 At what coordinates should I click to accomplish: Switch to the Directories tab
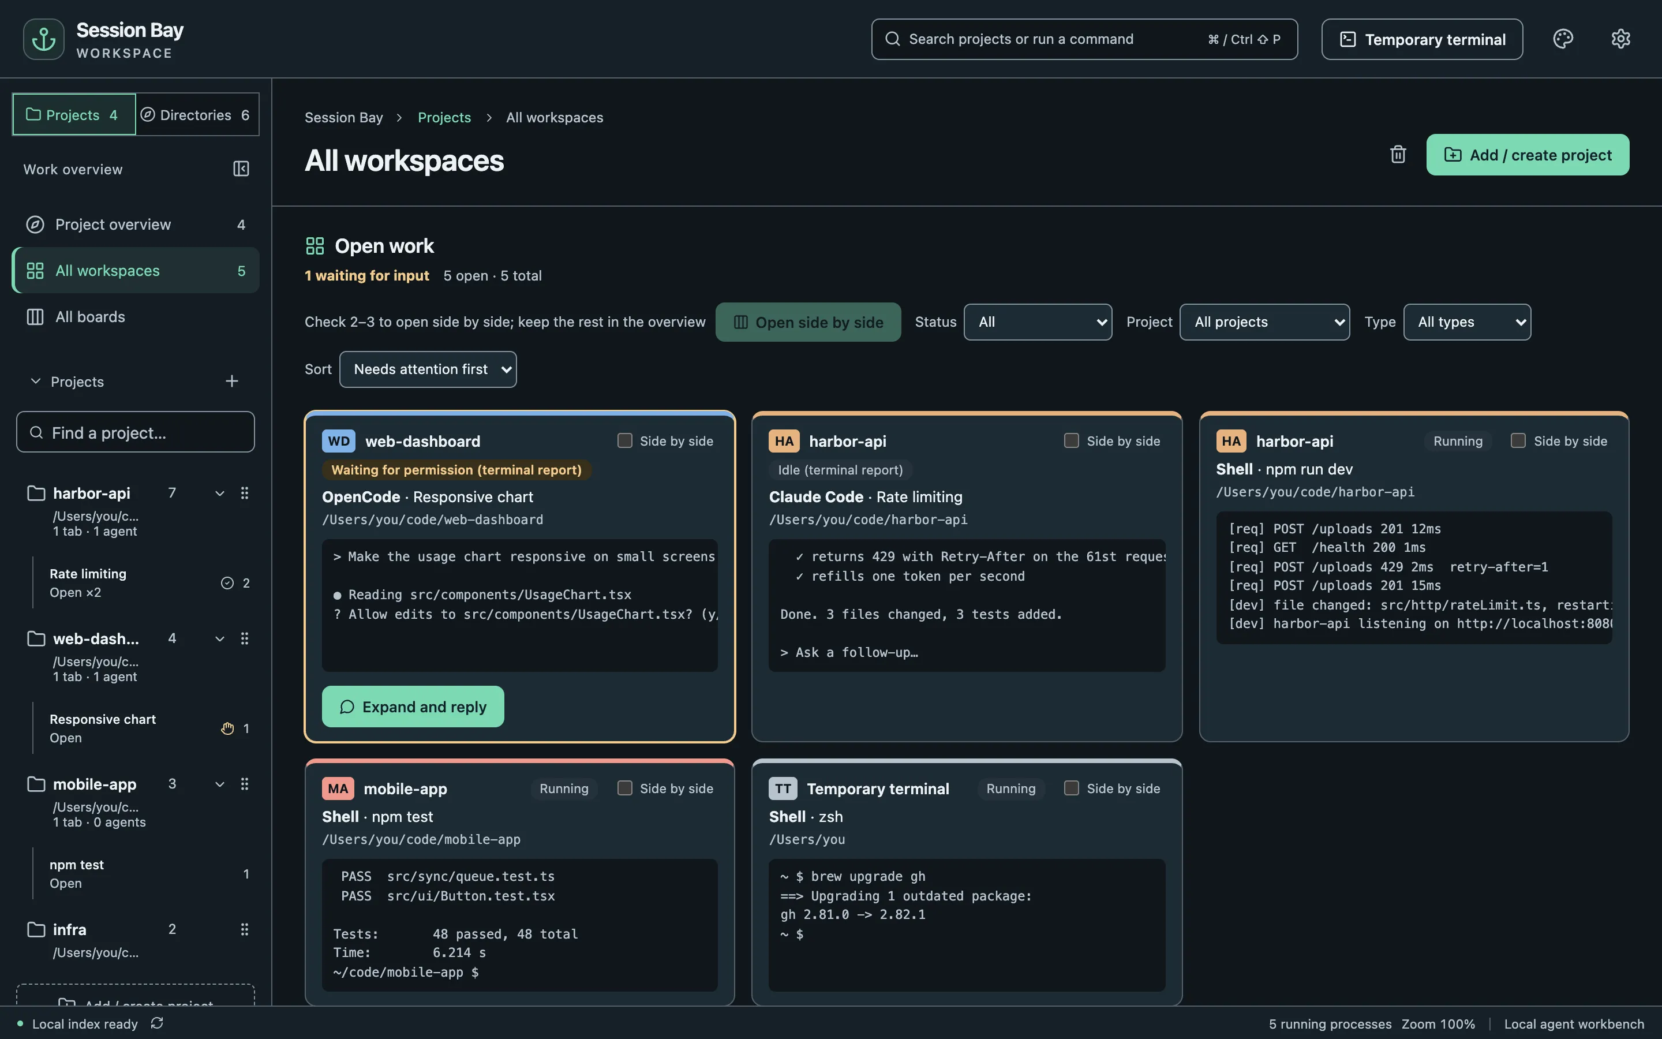tap(196, 115)
